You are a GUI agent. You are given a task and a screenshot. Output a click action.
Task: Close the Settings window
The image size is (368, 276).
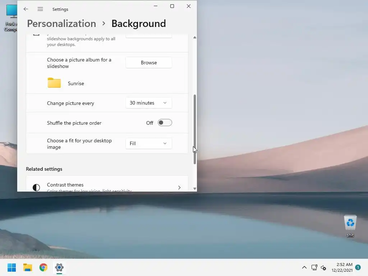click(x=188, y=6)
